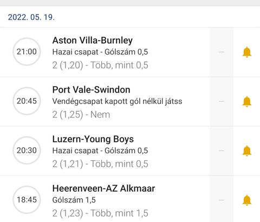This screenshot has width=260, height=222.
Task: Click the result dash for Heerenveen-AZ Alkmaar
Action: (222, 200)
